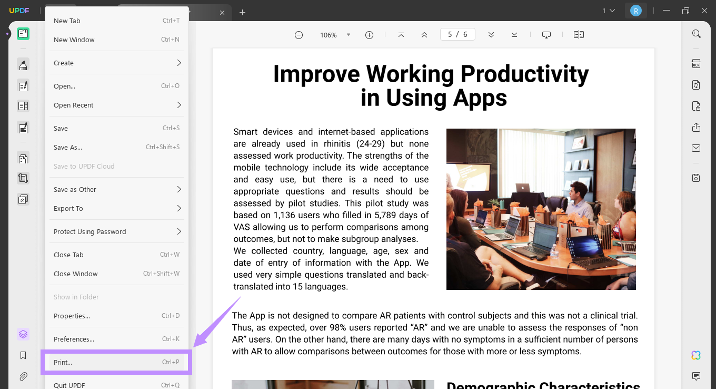The image size is (716, 389).
Task: Select Preferences from the menu
Action: (116, 339)
